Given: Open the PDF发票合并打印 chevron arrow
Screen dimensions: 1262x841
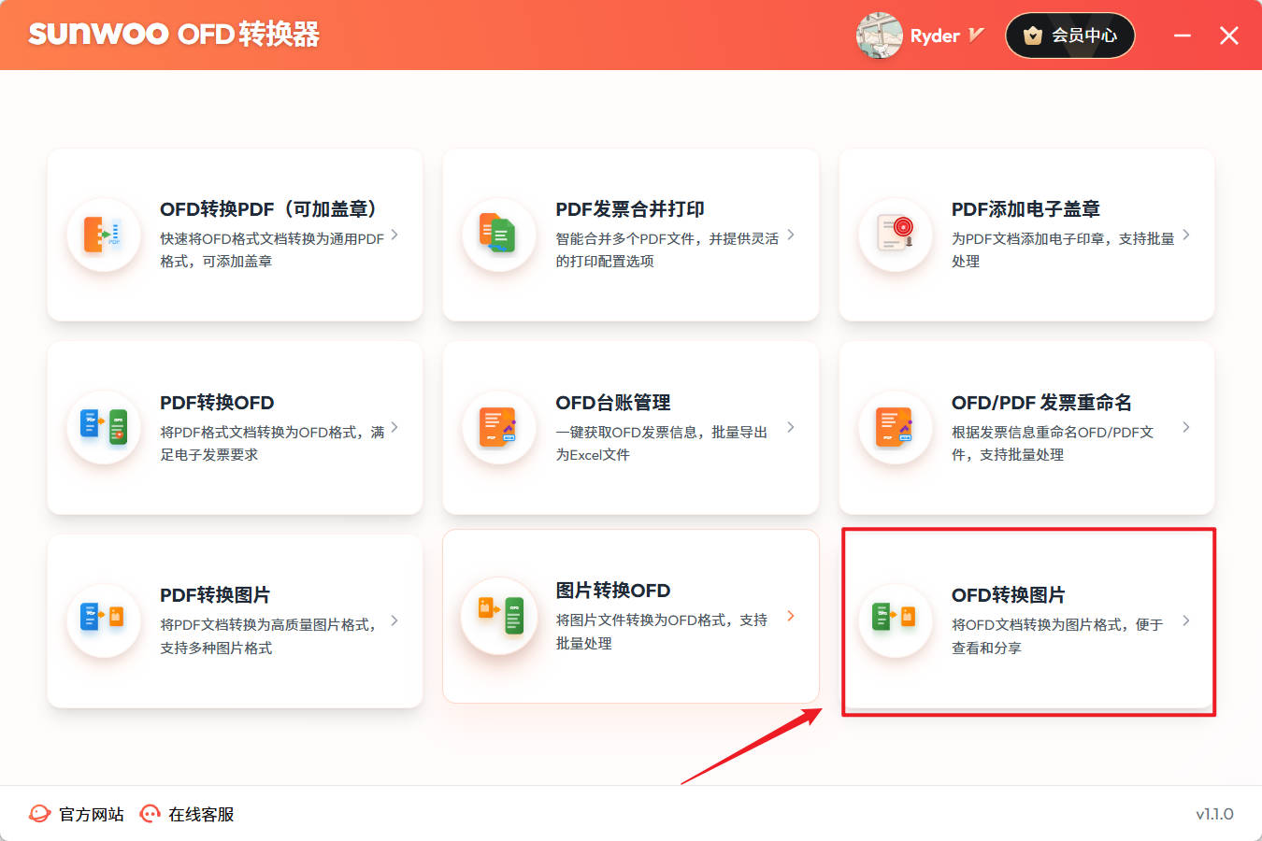Looking at the screenshot, I should click(791, 235).
